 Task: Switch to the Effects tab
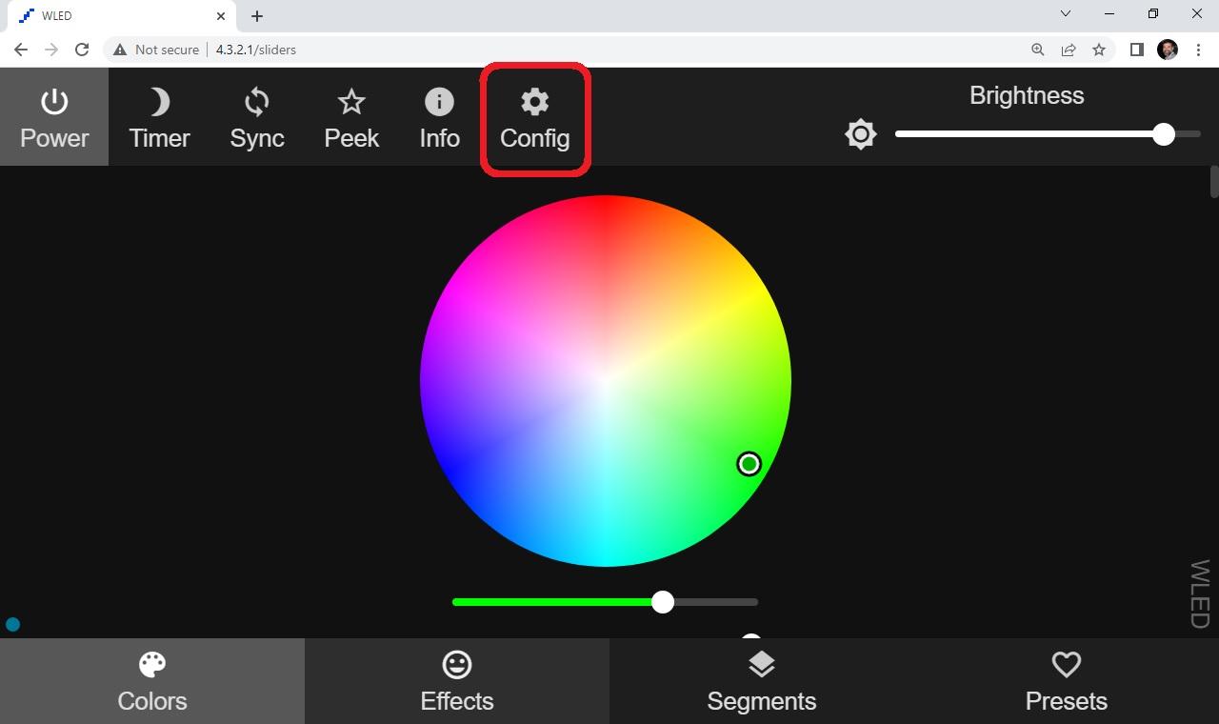coord(457,681)
